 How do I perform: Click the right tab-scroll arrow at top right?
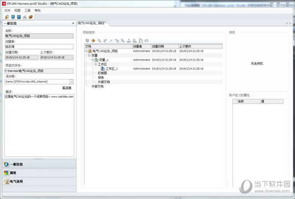pyautogui.click(x=290, y=23)
